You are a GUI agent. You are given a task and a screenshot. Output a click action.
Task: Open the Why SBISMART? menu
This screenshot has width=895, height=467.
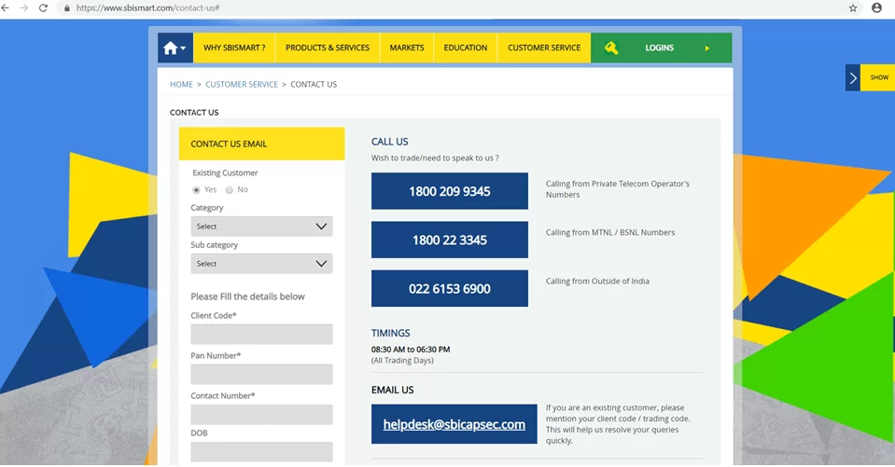click(234, 48)
